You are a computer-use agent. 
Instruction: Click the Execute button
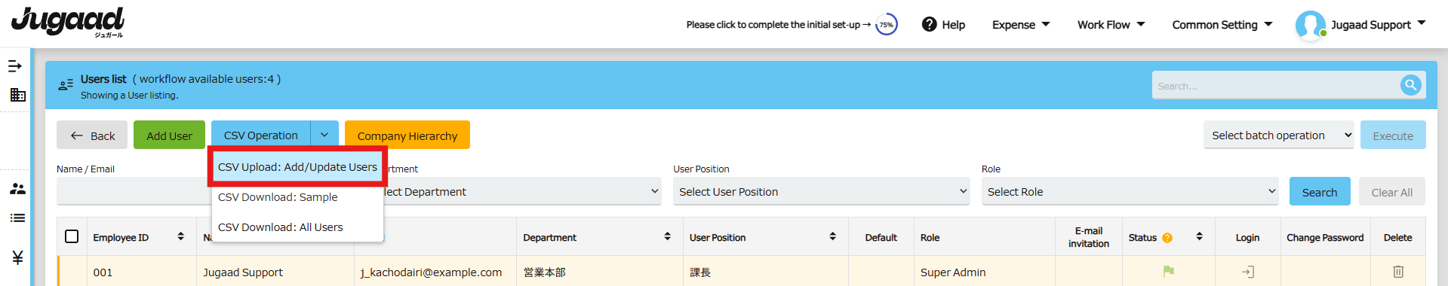(x=1393, y=135)
